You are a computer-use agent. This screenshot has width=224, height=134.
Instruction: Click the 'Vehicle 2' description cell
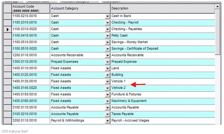coord(163,88)
